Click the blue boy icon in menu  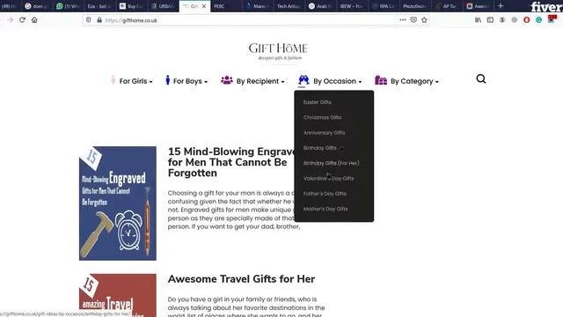click(168, 80)
